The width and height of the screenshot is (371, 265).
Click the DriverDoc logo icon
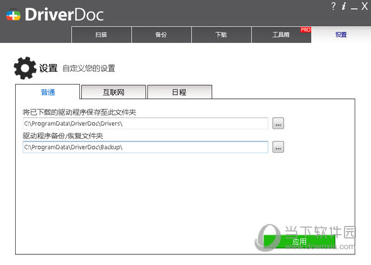[x=13, y=15]
